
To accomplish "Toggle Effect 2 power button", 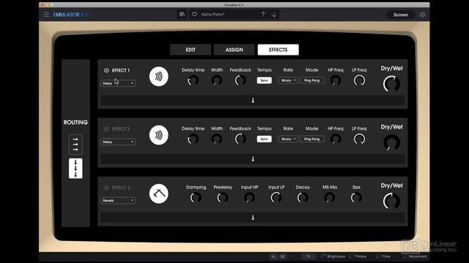I will 106,129.
